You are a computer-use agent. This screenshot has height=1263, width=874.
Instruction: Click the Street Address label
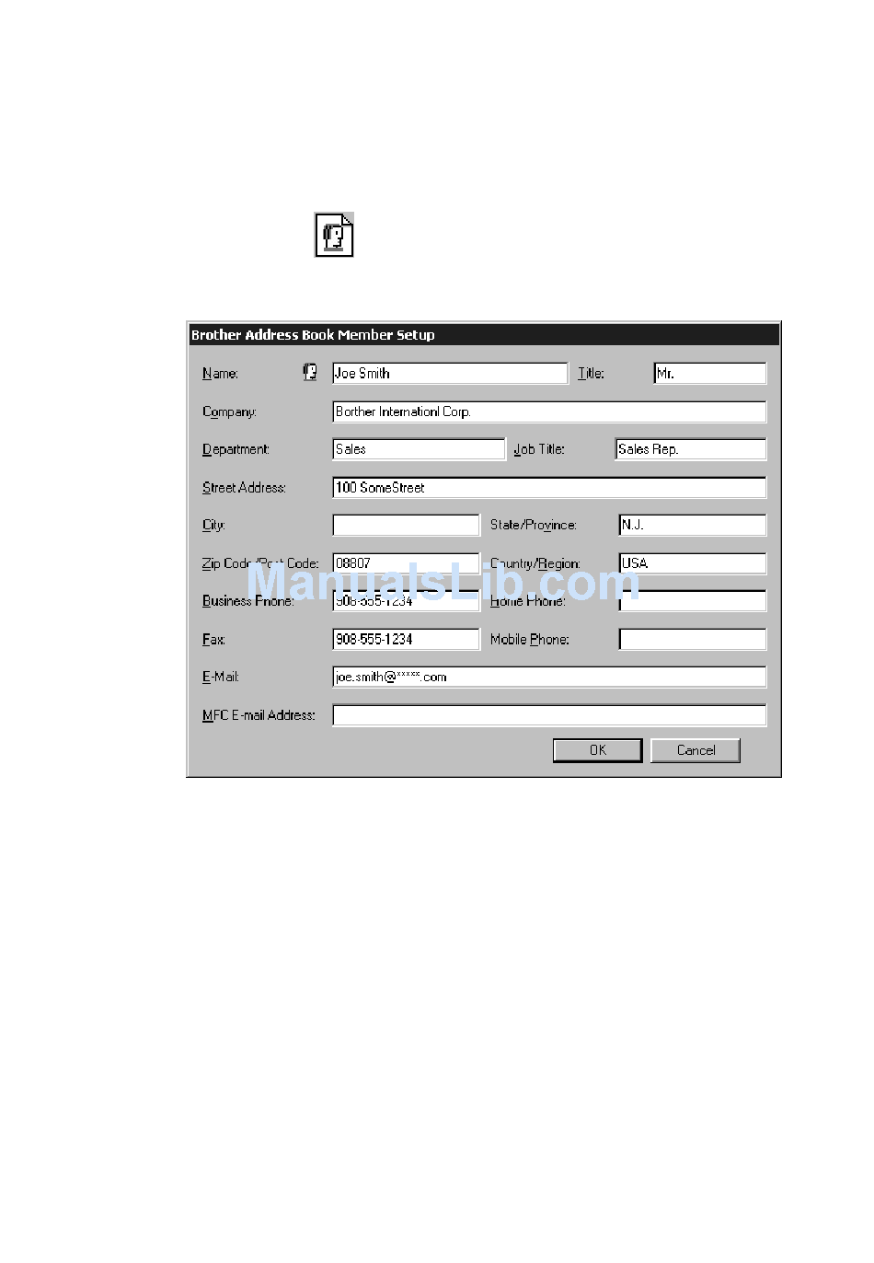click(x=244, y=487)
